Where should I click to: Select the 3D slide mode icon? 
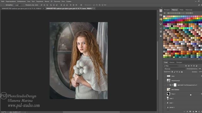[102, 5]
